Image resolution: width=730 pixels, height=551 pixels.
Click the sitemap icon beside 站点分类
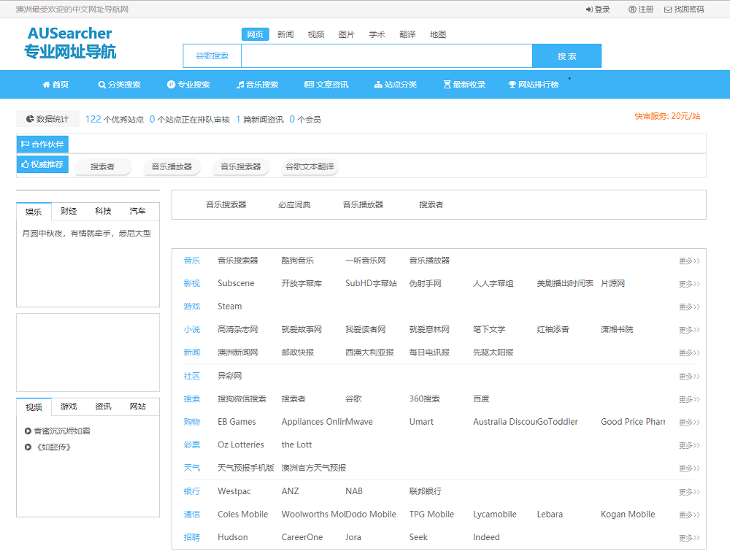(x=378, y=84)
